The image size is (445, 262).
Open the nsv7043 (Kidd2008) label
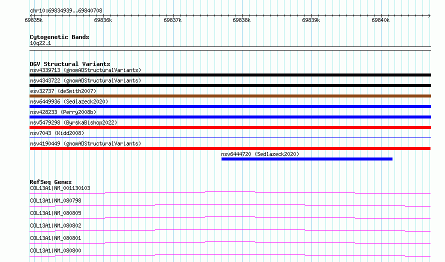click(57, 133)
